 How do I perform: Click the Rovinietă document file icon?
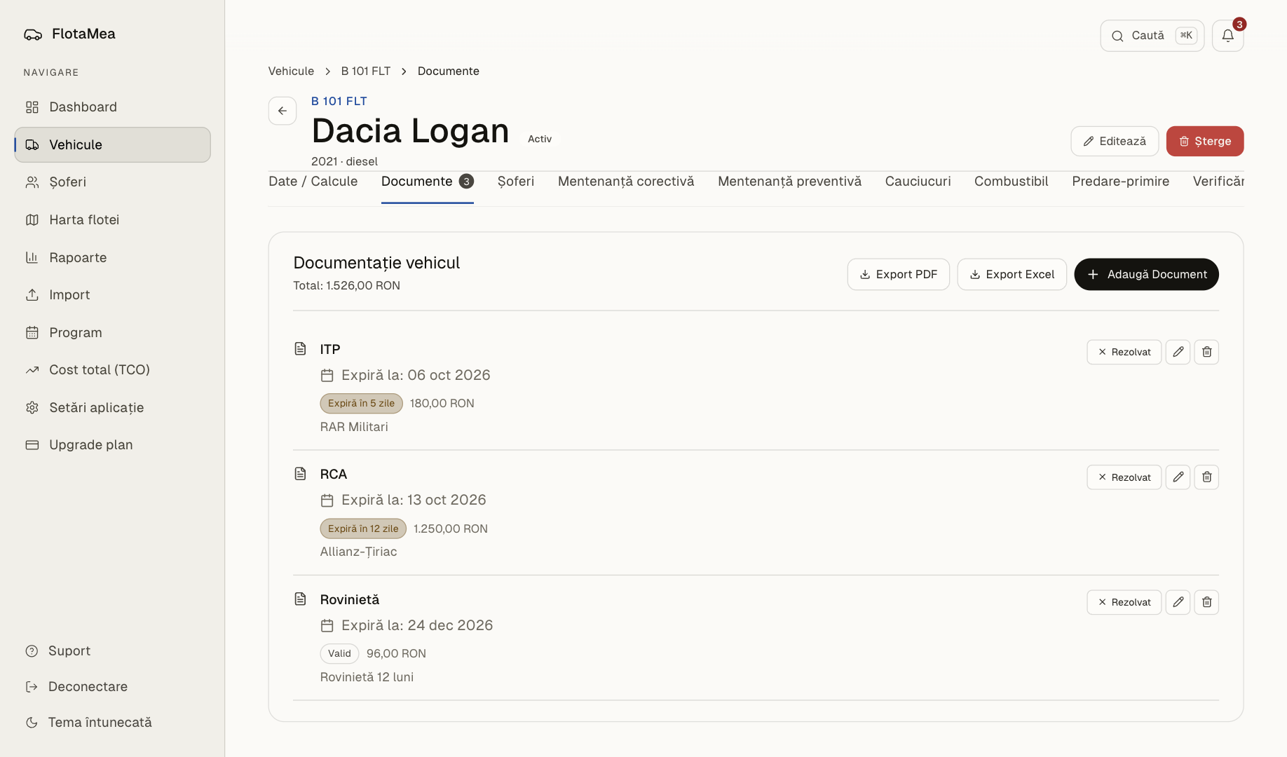coord(300,599)
